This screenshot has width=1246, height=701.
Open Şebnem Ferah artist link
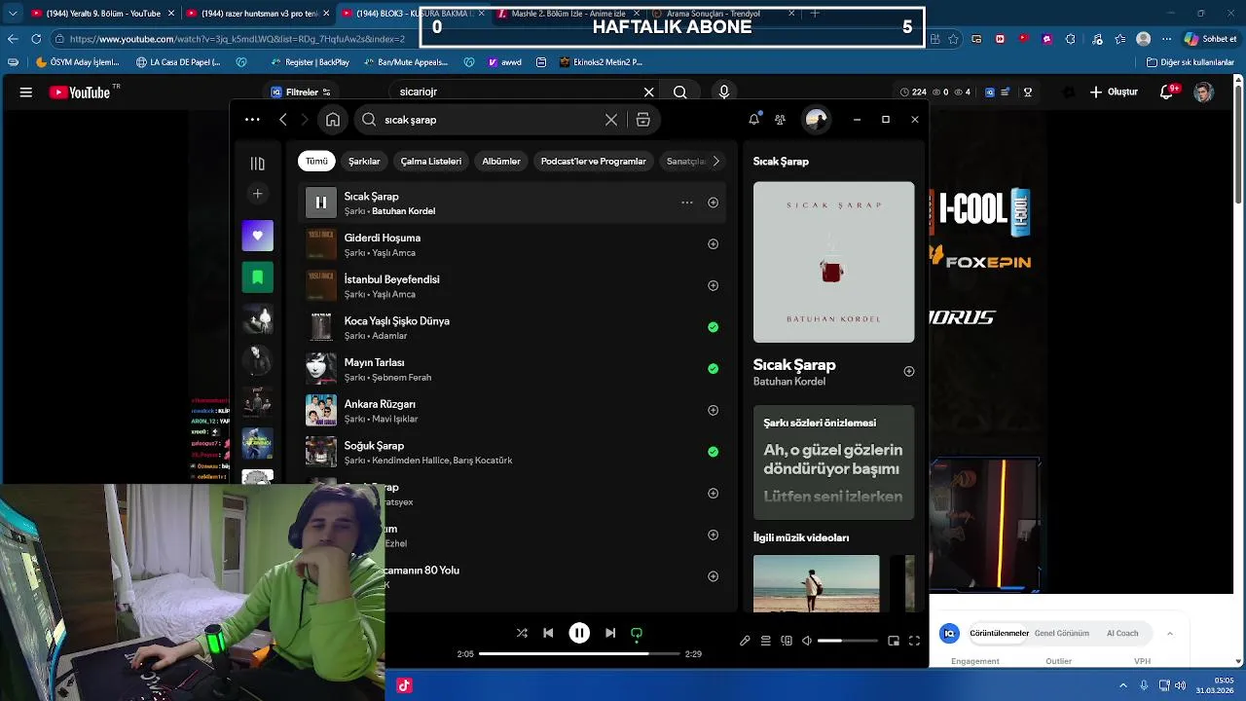click(401, 378)
